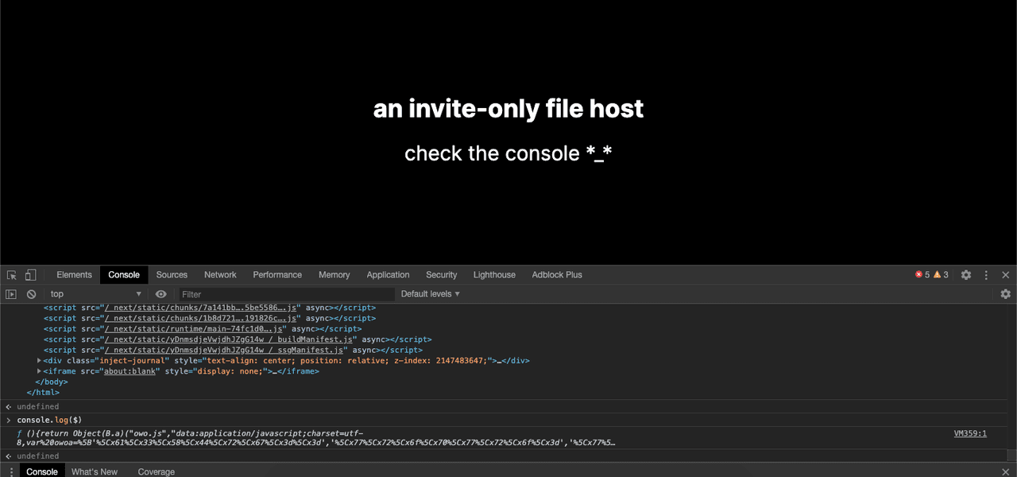Open the What's New drawer tab
The height and width of the screenshot is (477, 1017).
click(x=95, y=471)
